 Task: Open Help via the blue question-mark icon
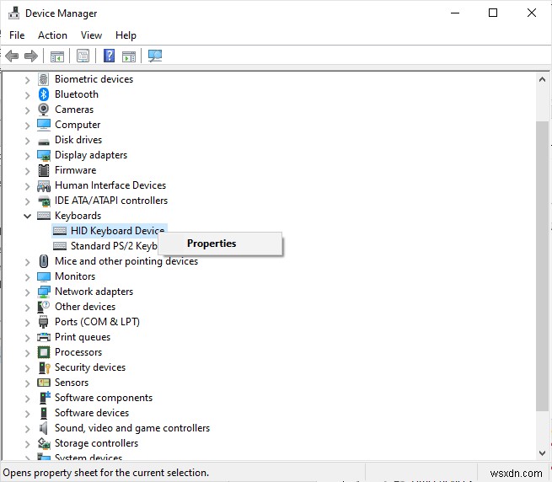tap(109, 56)
